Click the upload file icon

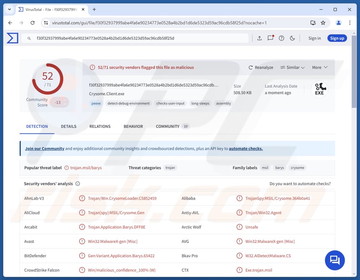coord(259,38)
